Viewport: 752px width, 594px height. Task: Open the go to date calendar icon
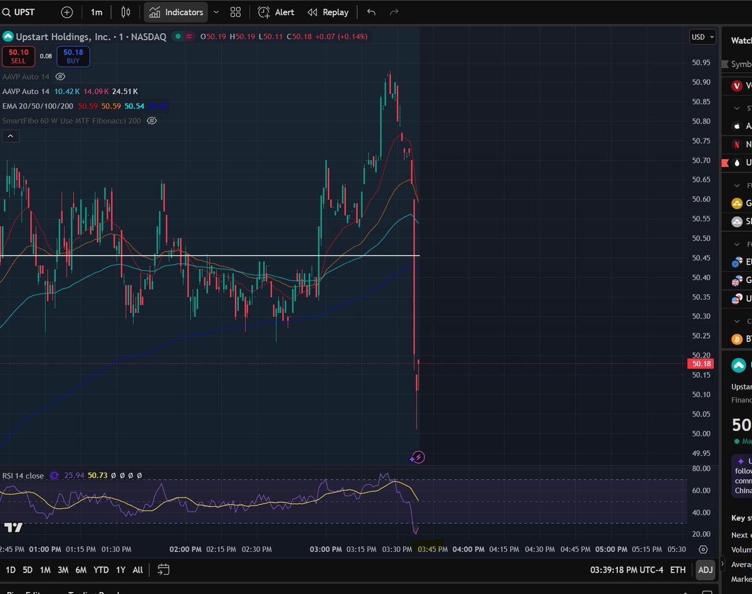tap(164, 570)
